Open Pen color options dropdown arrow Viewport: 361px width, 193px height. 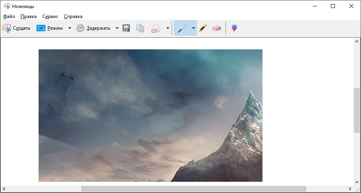click(193, 28)
